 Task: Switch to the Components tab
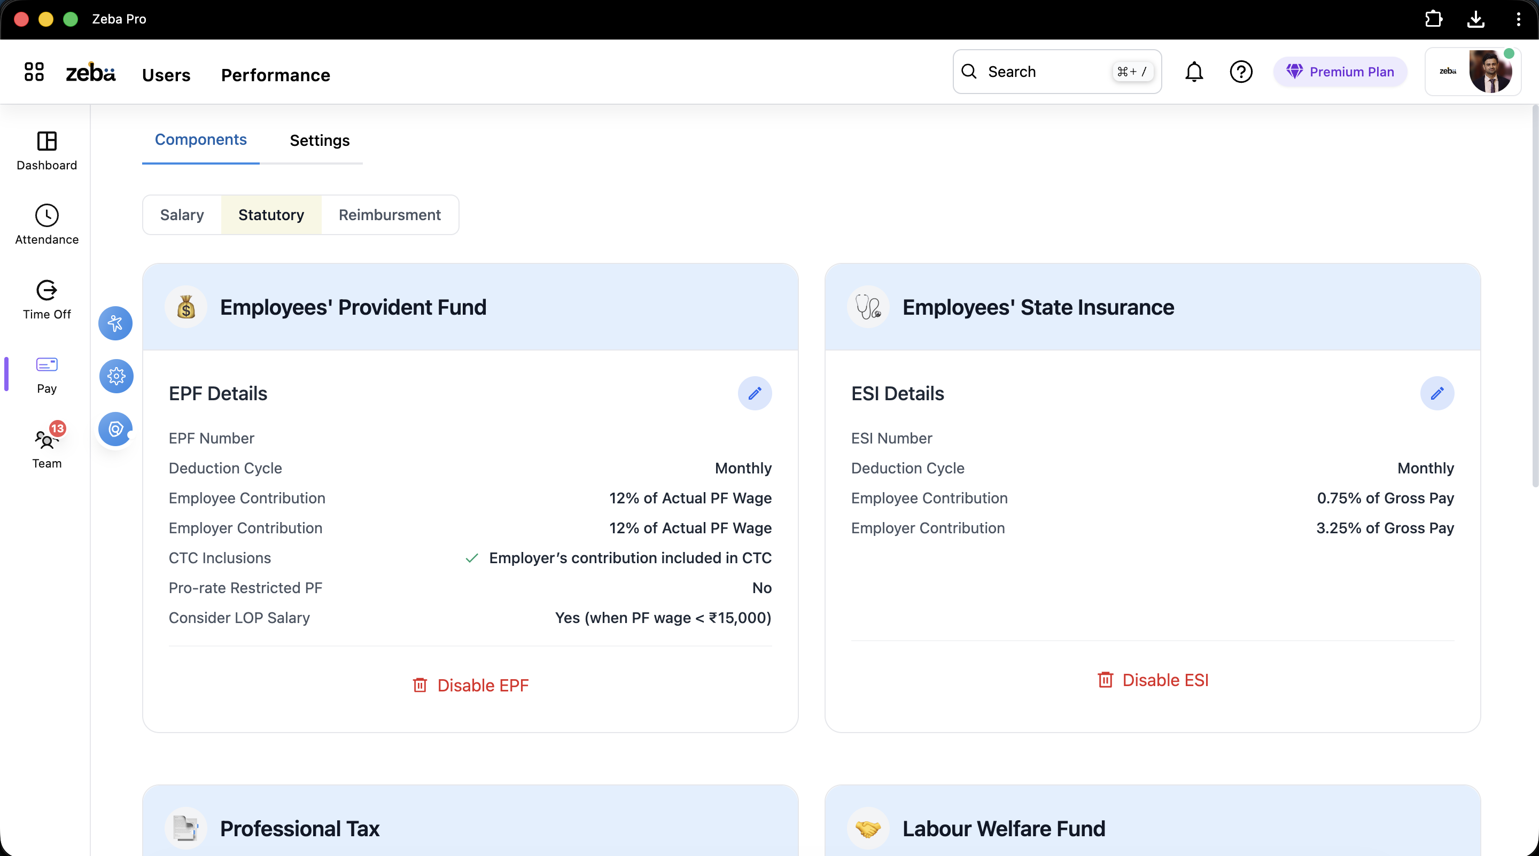[x=201, y=140]
